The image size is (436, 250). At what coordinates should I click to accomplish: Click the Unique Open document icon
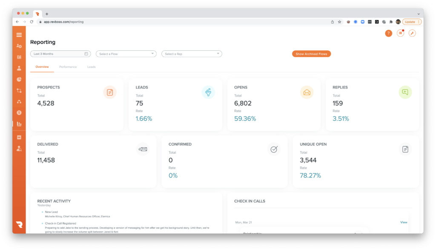pyautogui.click(x=405, y=149)
